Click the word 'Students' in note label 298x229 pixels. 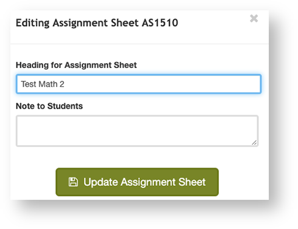coord(65,106)
